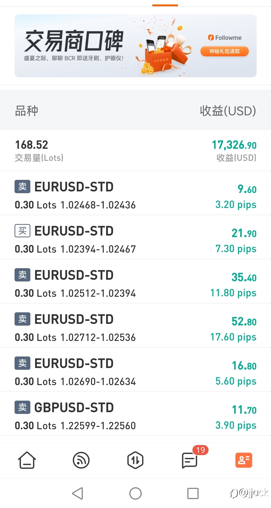
Task: Open the signal feed icon tab
Action: pos(81,460)
